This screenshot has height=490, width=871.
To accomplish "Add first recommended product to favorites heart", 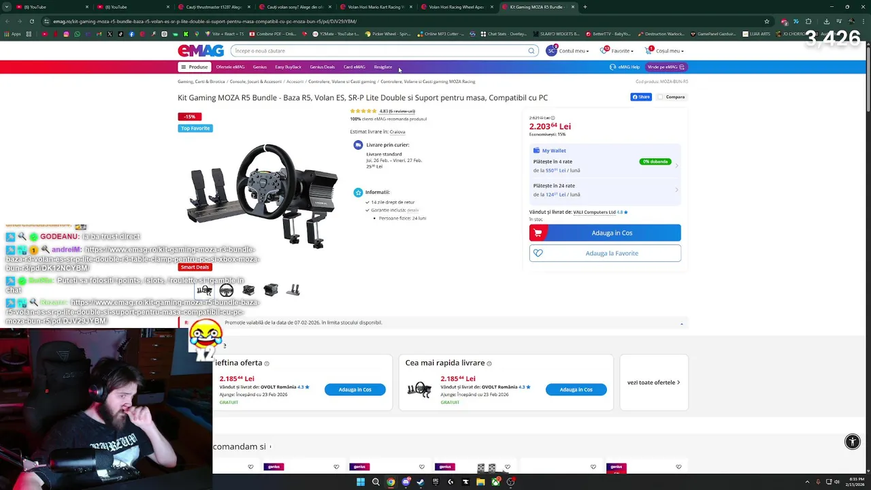I will pyautogui.click(x=250, y=467).
